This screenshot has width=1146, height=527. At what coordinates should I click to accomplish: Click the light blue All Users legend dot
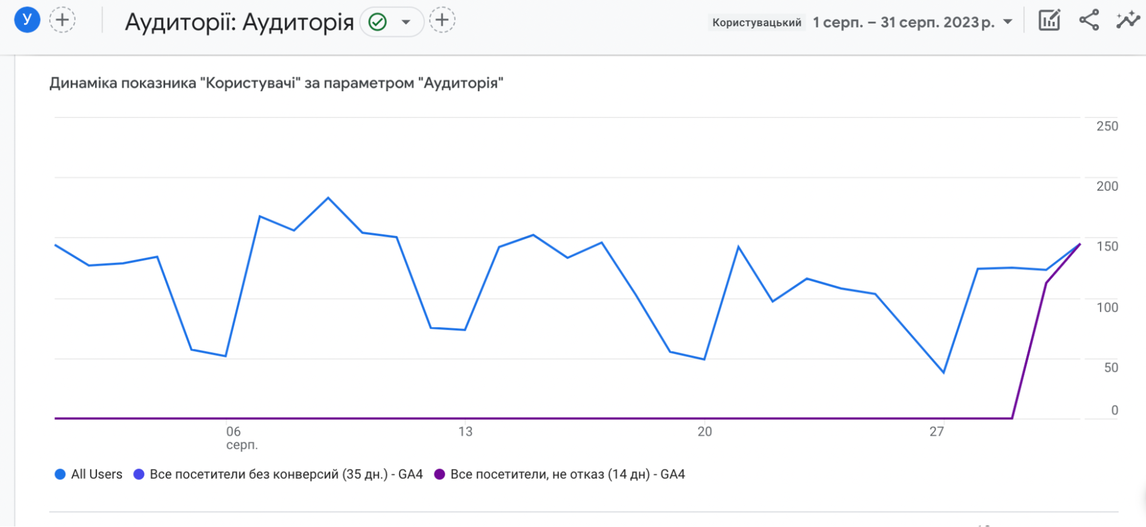coord(60,474)
